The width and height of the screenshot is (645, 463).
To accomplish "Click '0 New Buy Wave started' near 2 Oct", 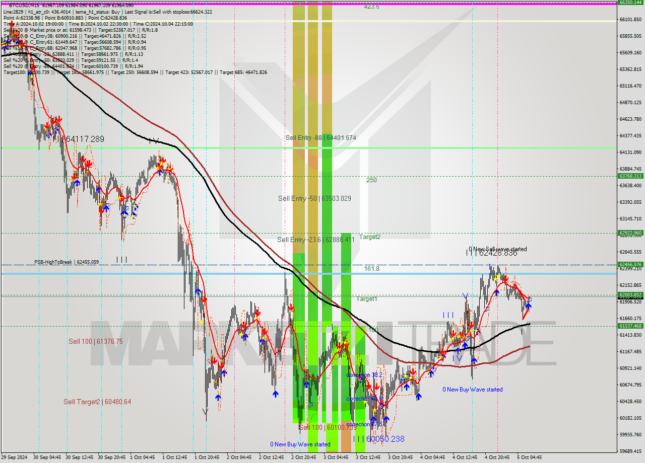I will click(x=300, y=444).
